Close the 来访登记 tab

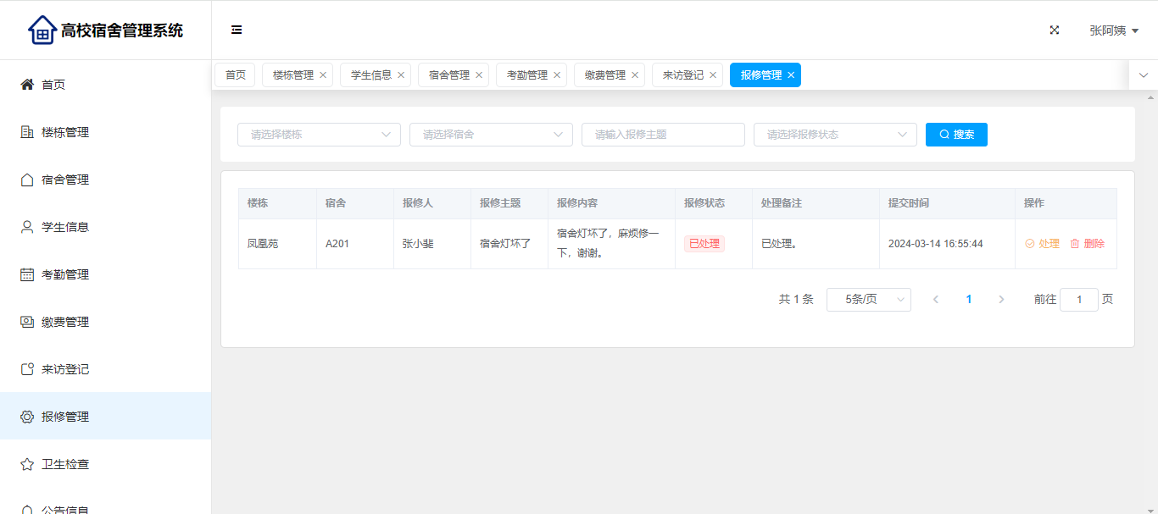[x=713, y=75]
